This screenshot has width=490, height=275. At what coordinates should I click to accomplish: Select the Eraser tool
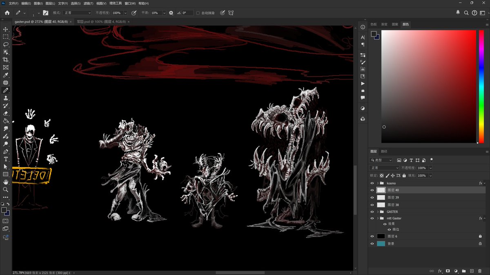(x=6, y=113)
